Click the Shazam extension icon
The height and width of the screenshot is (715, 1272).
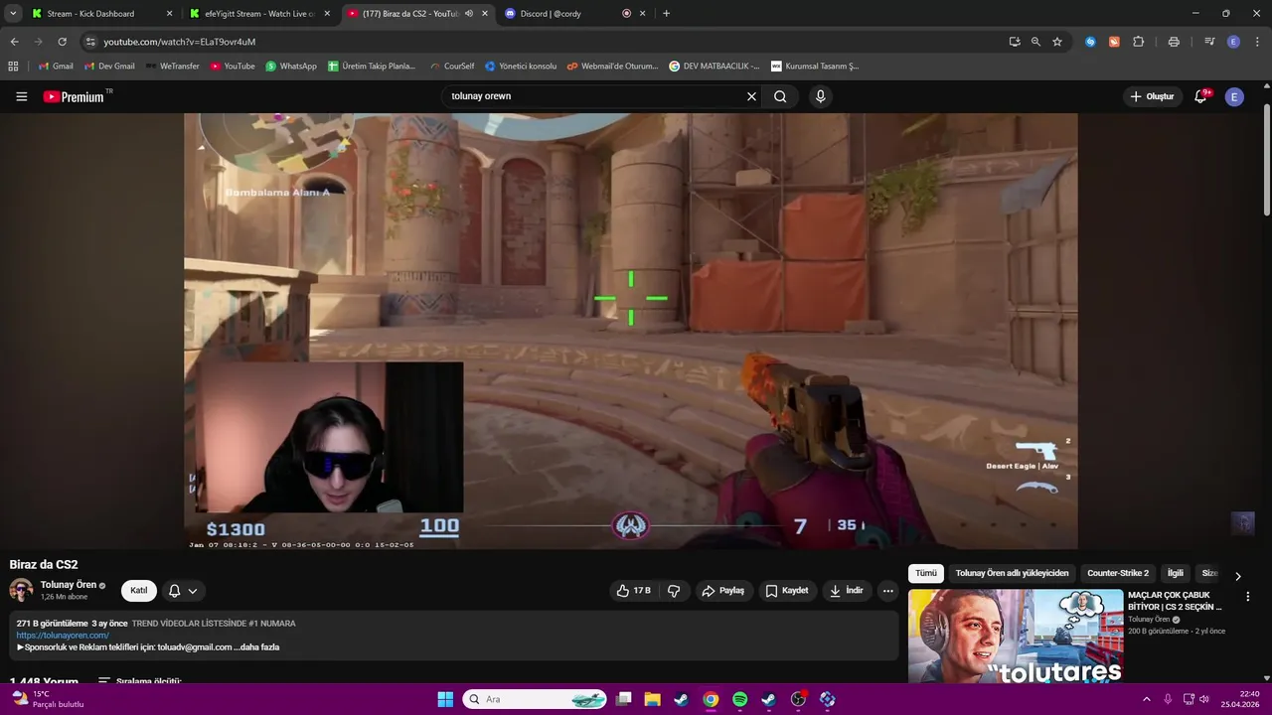(x=1090, y=42)
